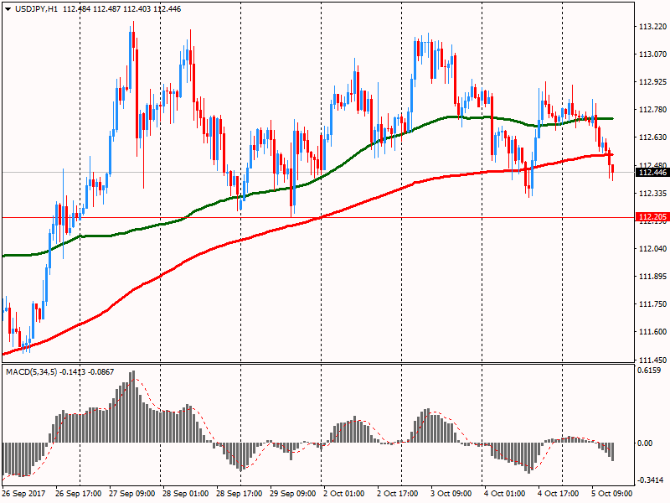Click the MACD(5,34,5) indicator label
The width and height of the screenshot is (670, 503).
(x=32, y=372)
